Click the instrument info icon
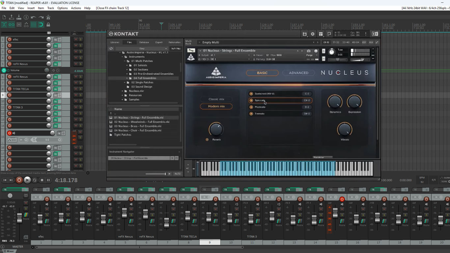 click(x=316, y=51)
